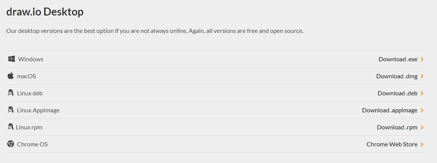Click the orange arrow beside Chrome Web Store
Screen dimensions: 437x163
pyautogui.click(x=422, y=144)
